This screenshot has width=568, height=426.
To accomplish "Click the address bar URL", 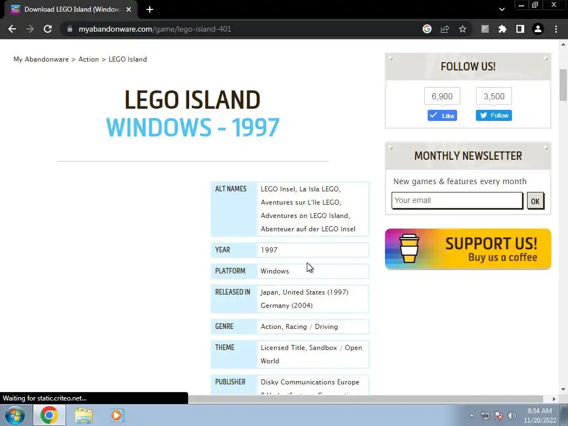I will click(x=155, y=29).
